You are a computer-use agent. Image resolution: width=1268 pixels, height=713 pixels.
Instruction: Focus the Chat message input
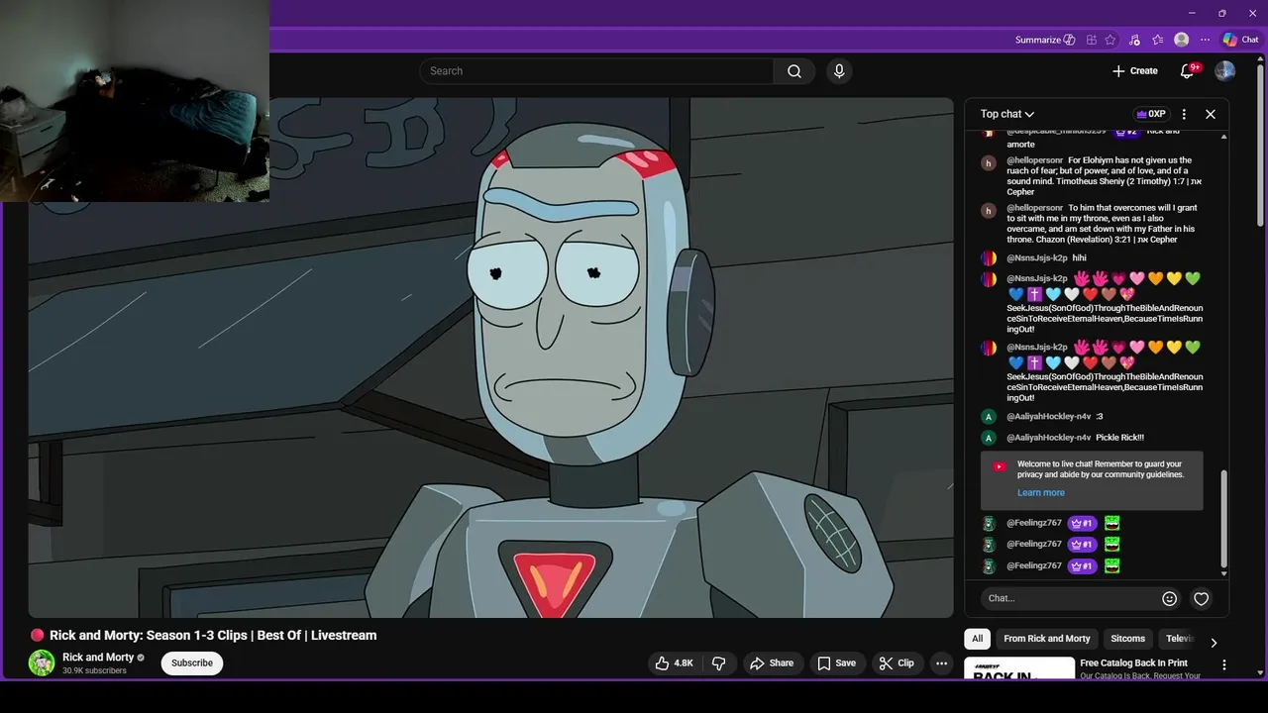pos(1070,598)
